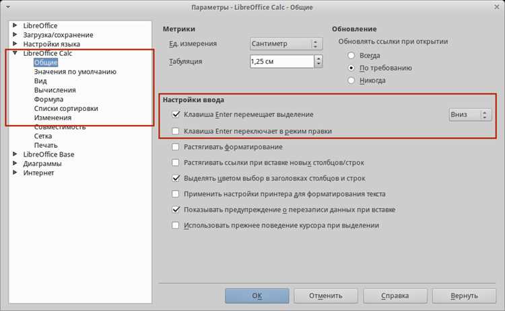This screenshot has height=311, width=505.
Task: Uncheck Клавиша Enter перемещает выделение
Action: click(x=176, y=114)
